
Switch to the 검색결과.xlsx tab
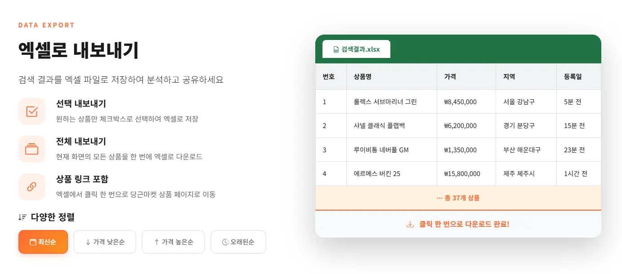click(x=356, y=49)
